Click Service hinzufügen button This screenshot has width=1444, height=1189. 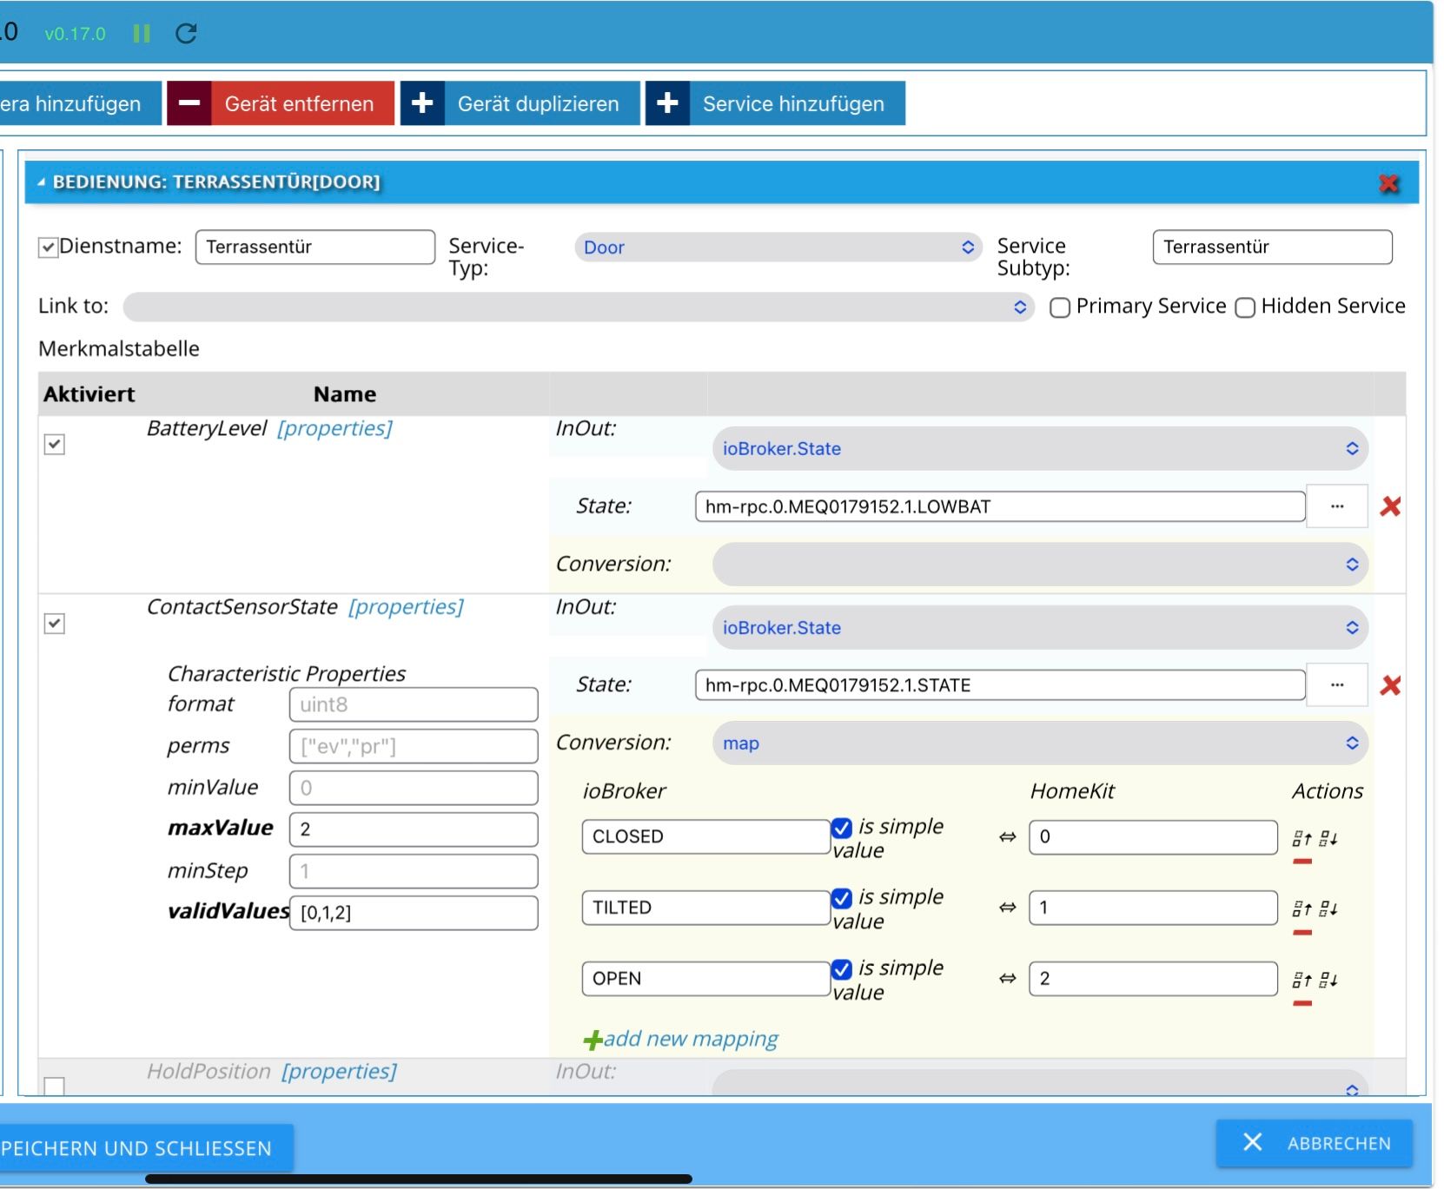tap(775, 103)
